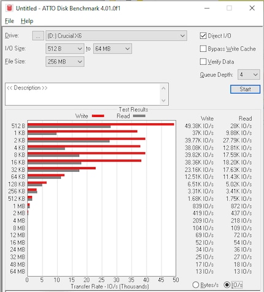
Task: Close the ATTO Disk Benchmark window
Action: point(252,8)
